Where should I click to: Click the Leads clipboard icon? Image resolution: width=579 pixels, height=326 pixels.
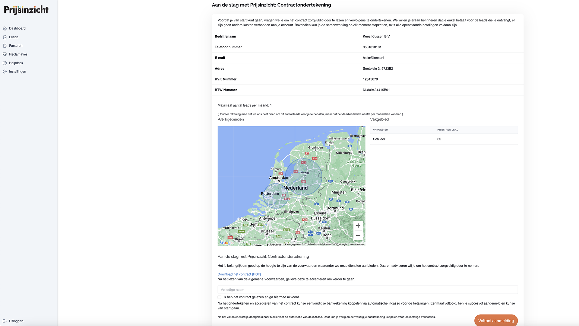coord(5,37)
